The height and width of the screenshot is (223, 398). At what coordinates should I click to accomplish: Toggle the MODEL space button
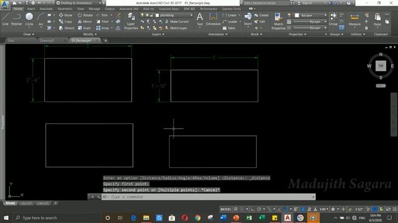(226, 209)
